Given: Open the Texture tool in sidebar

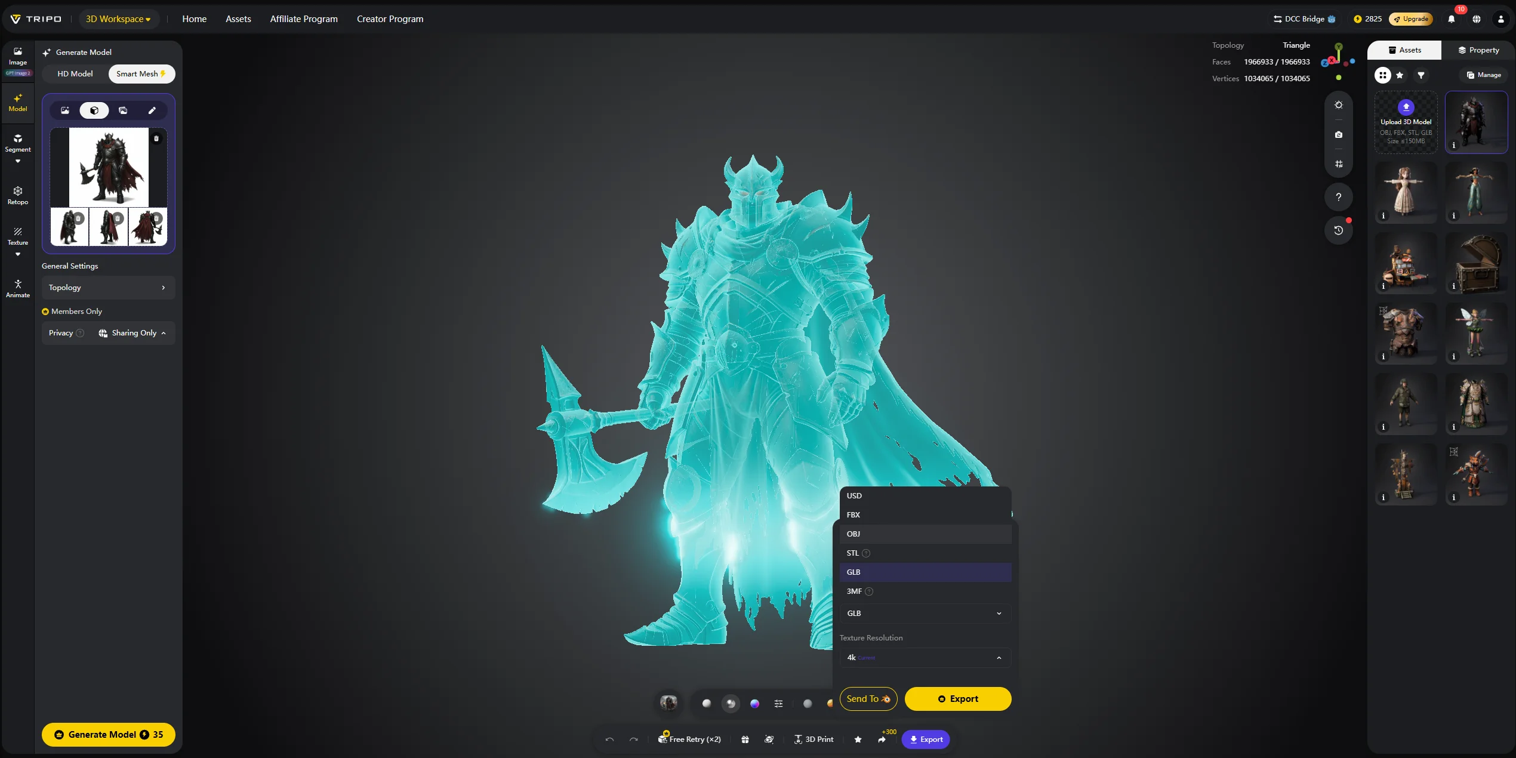Looking at the screenshot, I should (18, 236).
